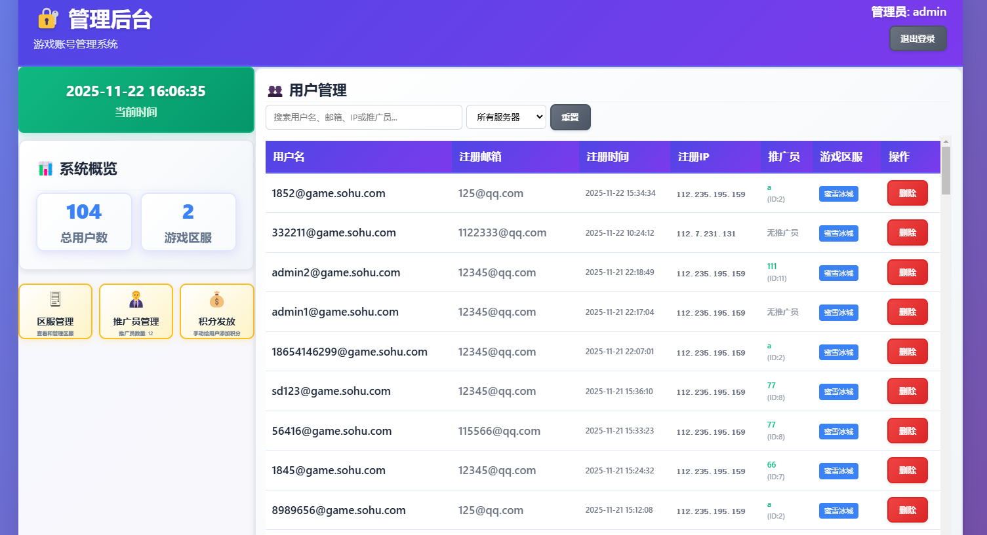Open 积分发放 to grant user points
The width and height of the screenshot is (987, 535).
click(216, 312)
